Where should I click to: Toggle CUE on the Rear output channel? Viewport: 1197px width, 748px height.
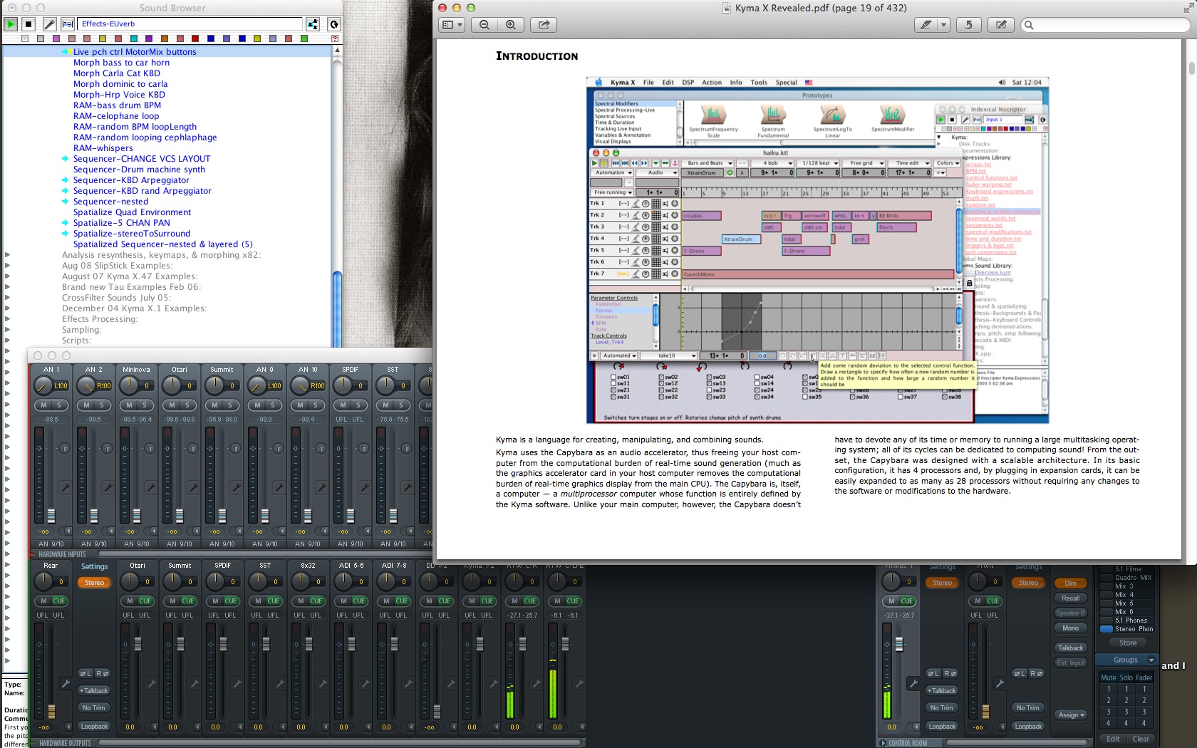[x=59, y=601]
